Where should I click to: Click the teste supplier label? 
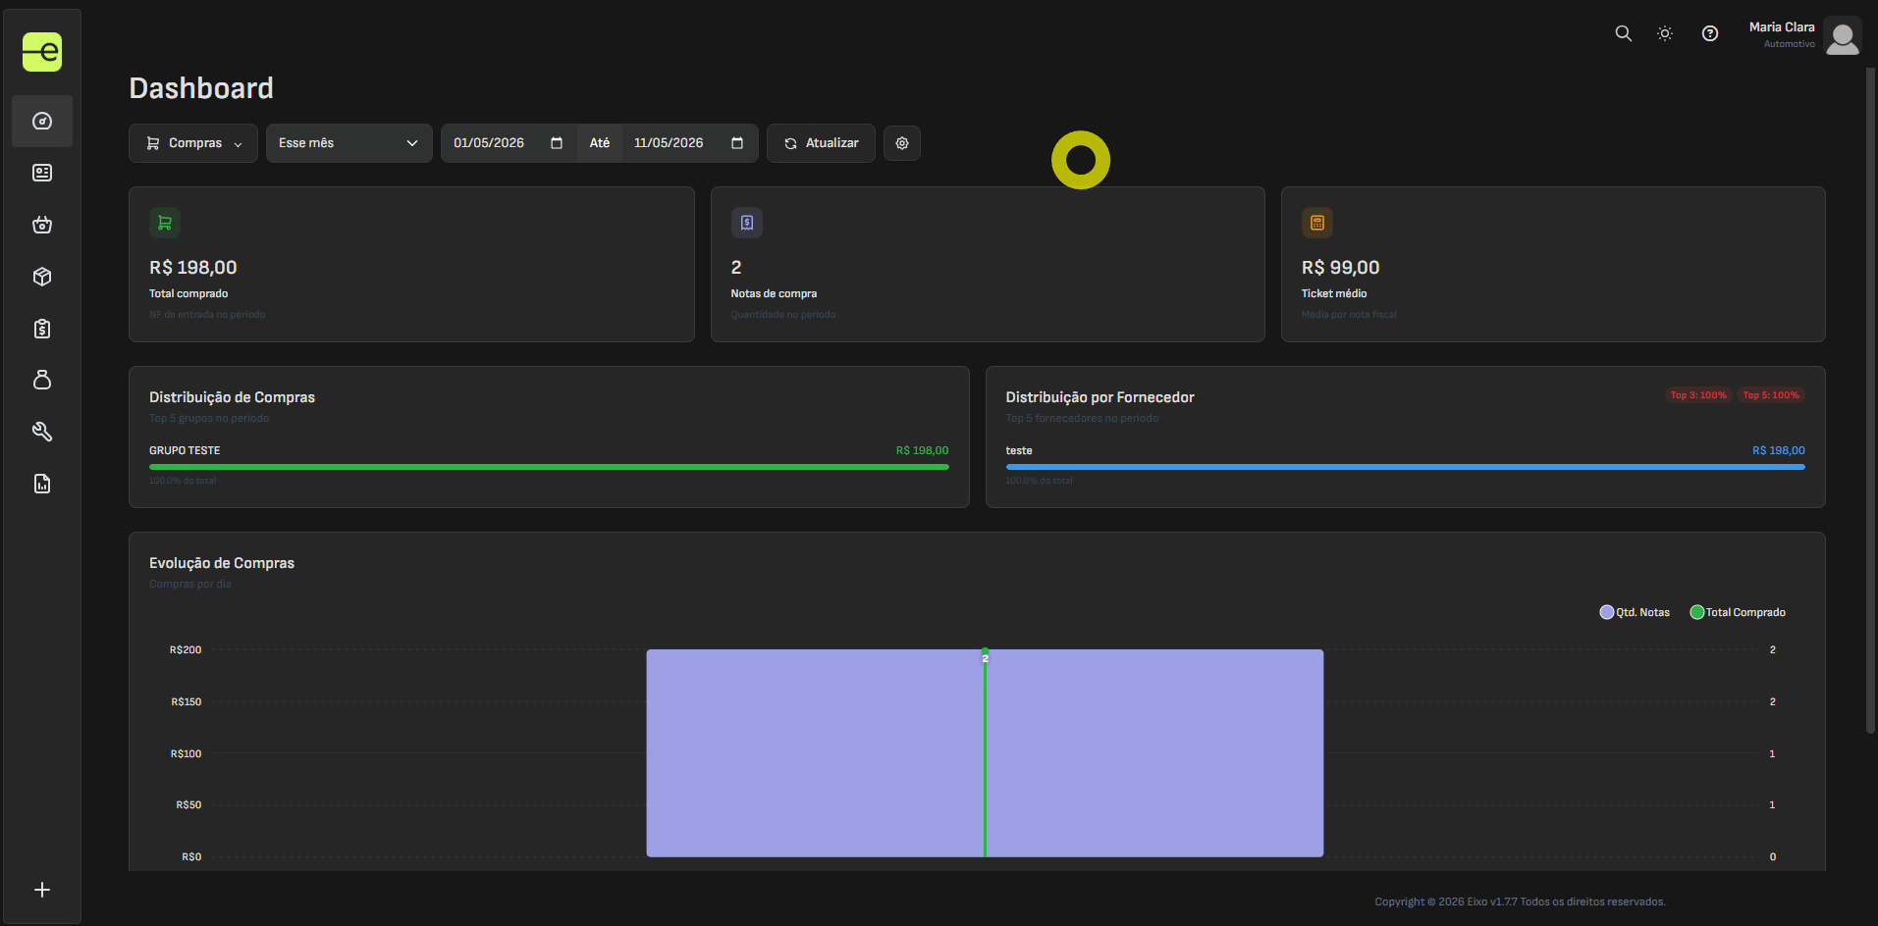(1019, 450)
